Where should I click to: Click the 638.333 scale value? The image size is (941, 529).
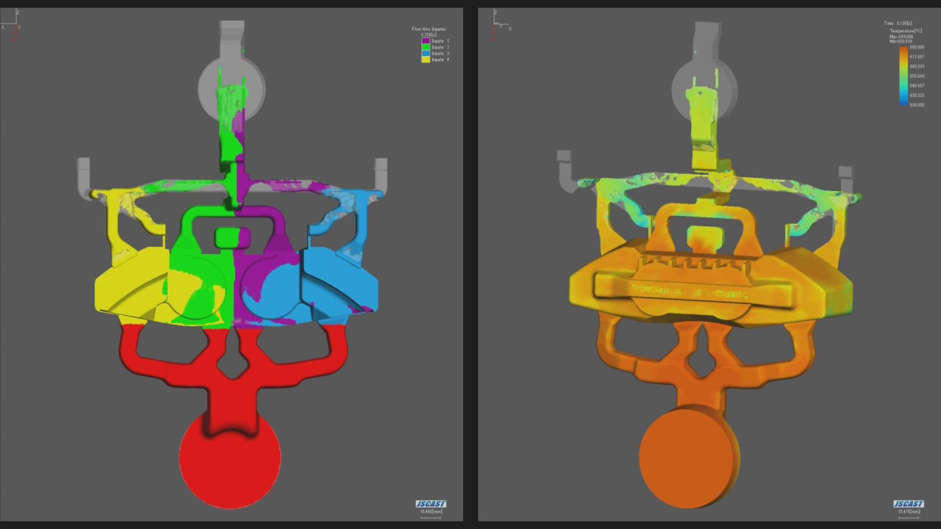tap(917, 95)
